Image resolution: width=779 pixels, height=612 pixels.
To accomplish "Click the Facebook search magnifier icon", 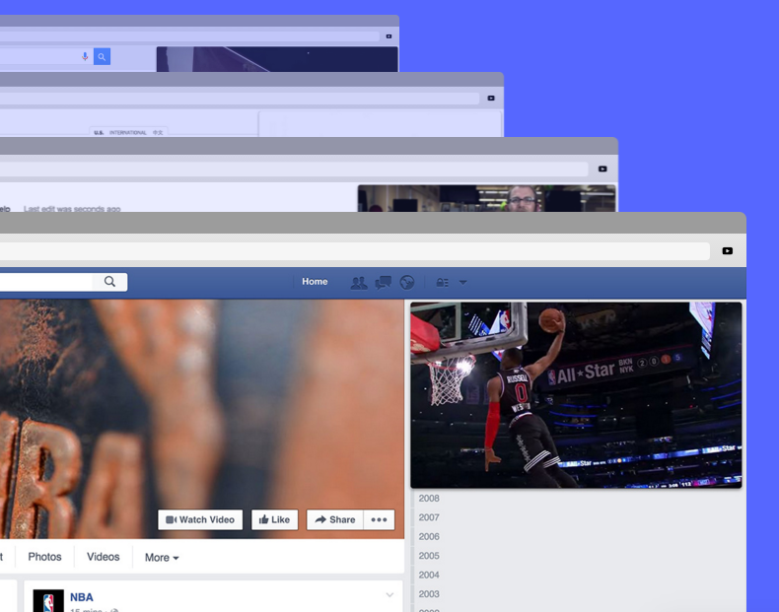I will click(109, 282).
